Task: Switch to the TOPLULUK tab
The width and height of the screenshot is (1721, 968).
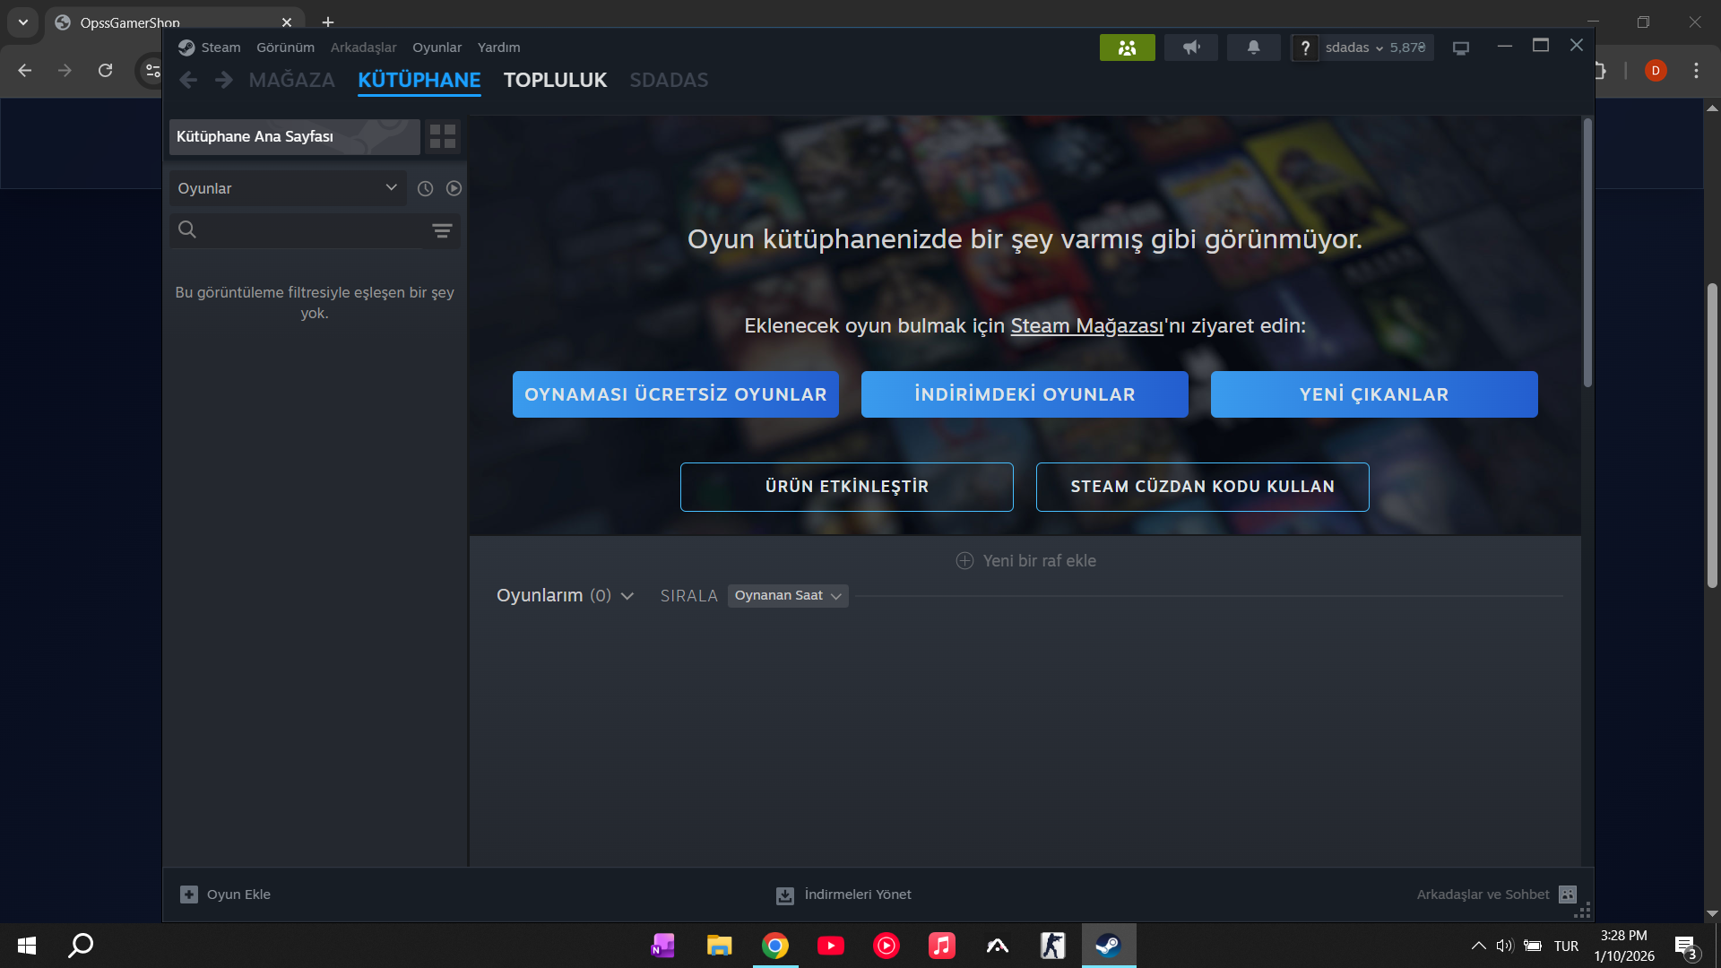Action: [555, 80]
